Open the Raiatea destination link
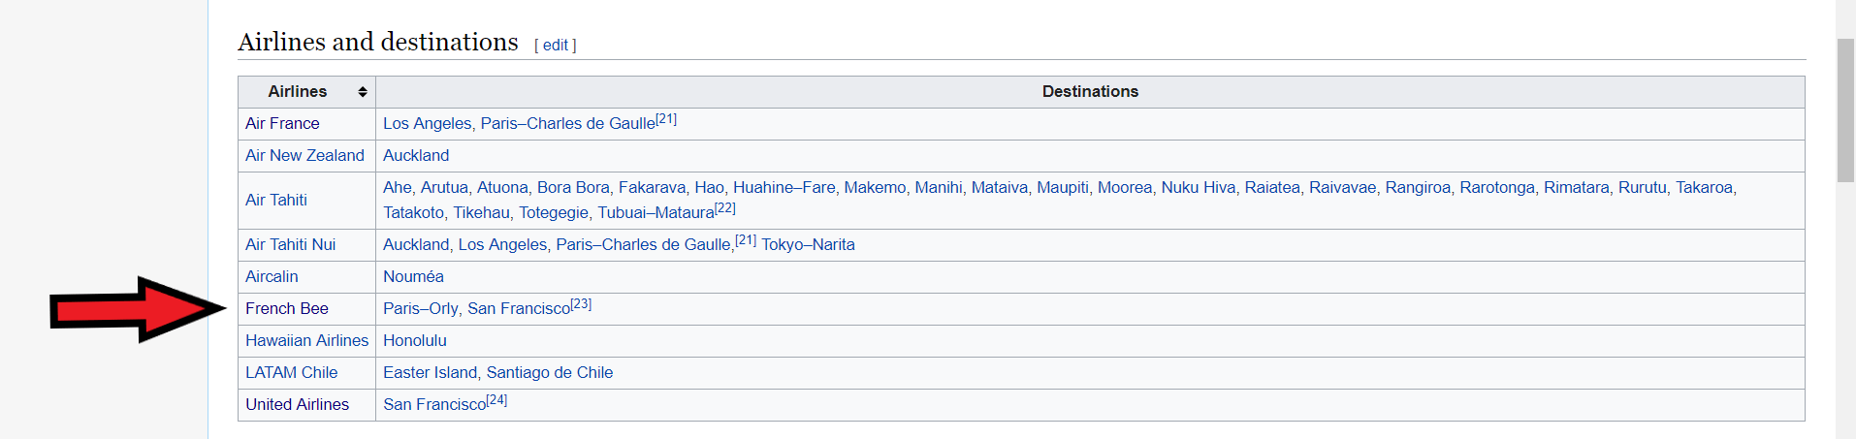The width and height of the screenshot is (1856, 439). pos(1272,187)
